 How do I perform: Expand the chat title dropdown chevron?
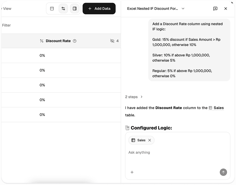183,9
